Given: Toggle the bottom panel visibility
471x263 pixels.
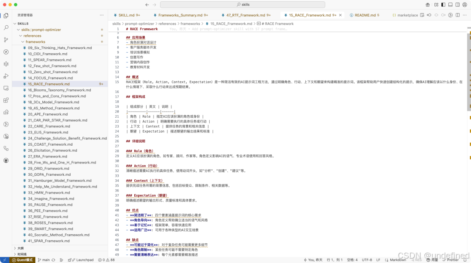Looking at the screenshot, I should click(450, 4).
